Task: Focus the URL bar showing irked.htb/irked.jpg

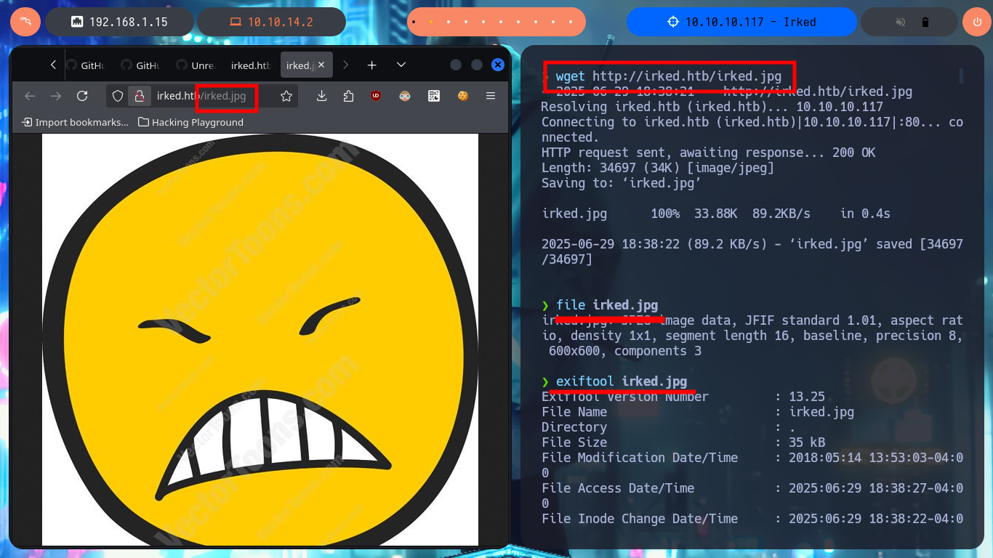Action: point(201,96)
